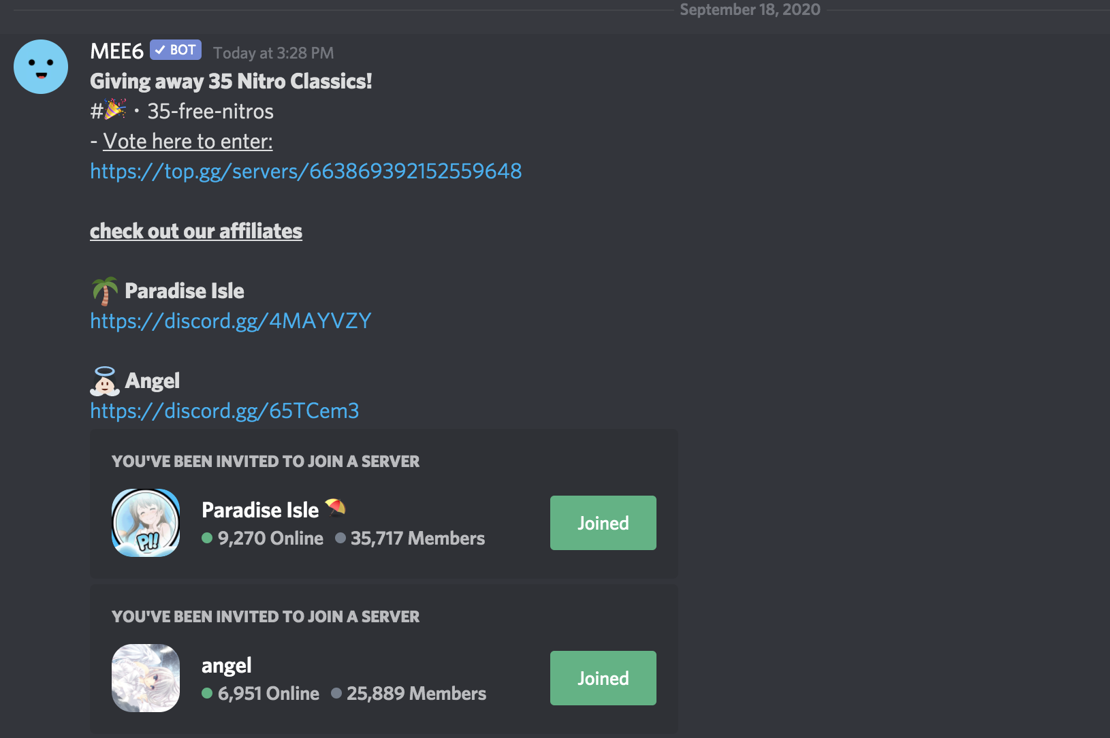The height and width of the screenshot is (738, 1110).
Task: Open the MEE6 username profile
Action: (116, 52)
